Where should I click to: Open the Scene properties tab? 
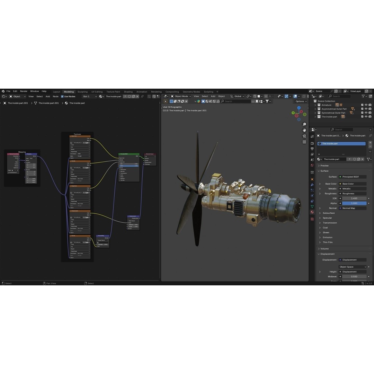312,160
